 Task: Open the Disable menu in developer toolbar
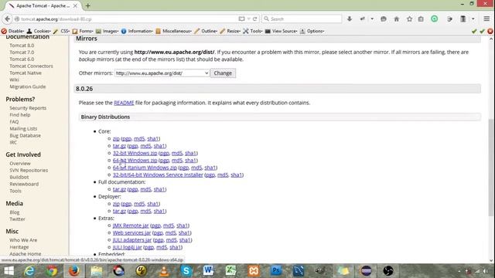[x=12, y=31]
